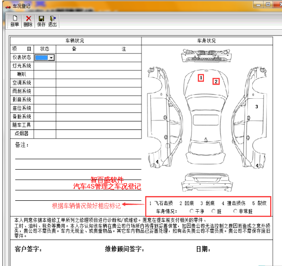Click the 灯光系统 status cell
Screen dimensions: 282x266
coord(45,66)
